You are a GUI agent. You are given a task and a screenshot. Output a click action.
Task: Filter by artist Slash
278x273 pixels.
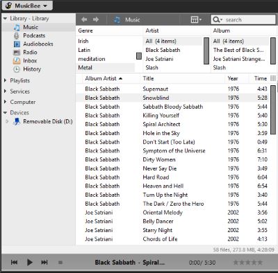coord(152,68)
